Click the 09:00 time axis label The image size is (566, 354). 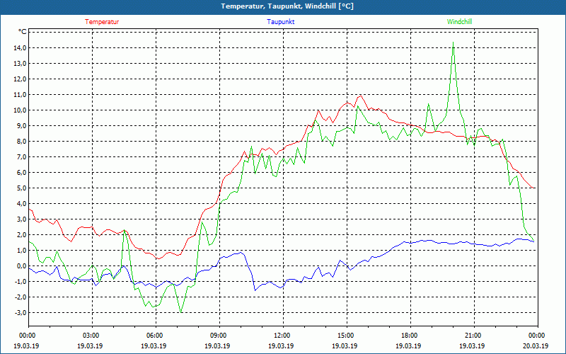tap(219, 335)
